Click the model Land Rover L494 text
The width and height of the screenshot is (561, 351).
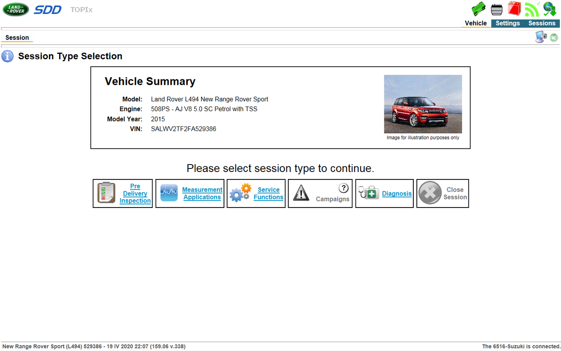click(209, 99)
